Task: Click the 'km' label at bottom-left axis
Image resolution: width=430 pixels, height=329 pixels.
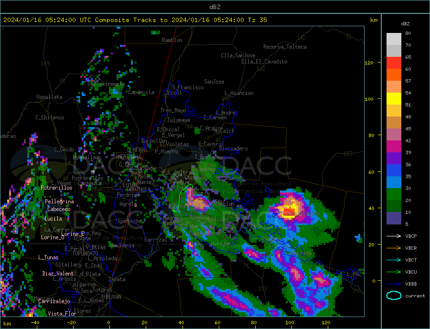Action: [7, 324]
